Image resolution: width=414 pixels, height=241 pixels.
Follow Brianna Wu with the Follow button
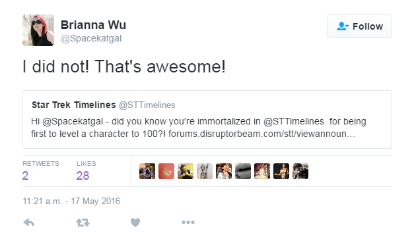pyautogui.click(x=359, y=26)
